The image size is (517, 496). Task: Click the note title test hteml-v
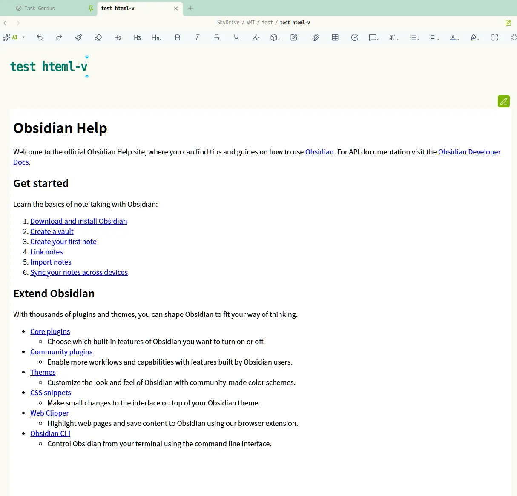click(49, 67)
